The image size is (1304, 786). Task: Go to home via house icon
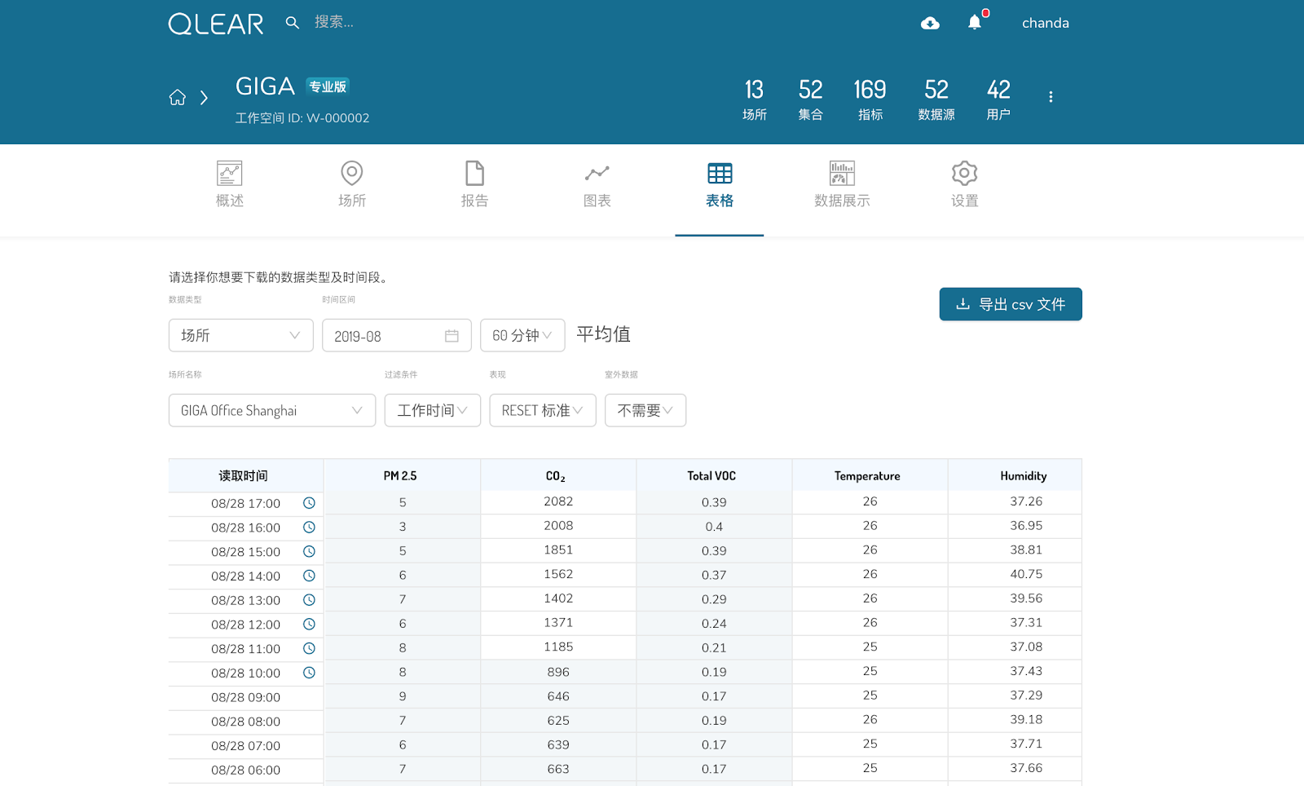tap(178, 98)
